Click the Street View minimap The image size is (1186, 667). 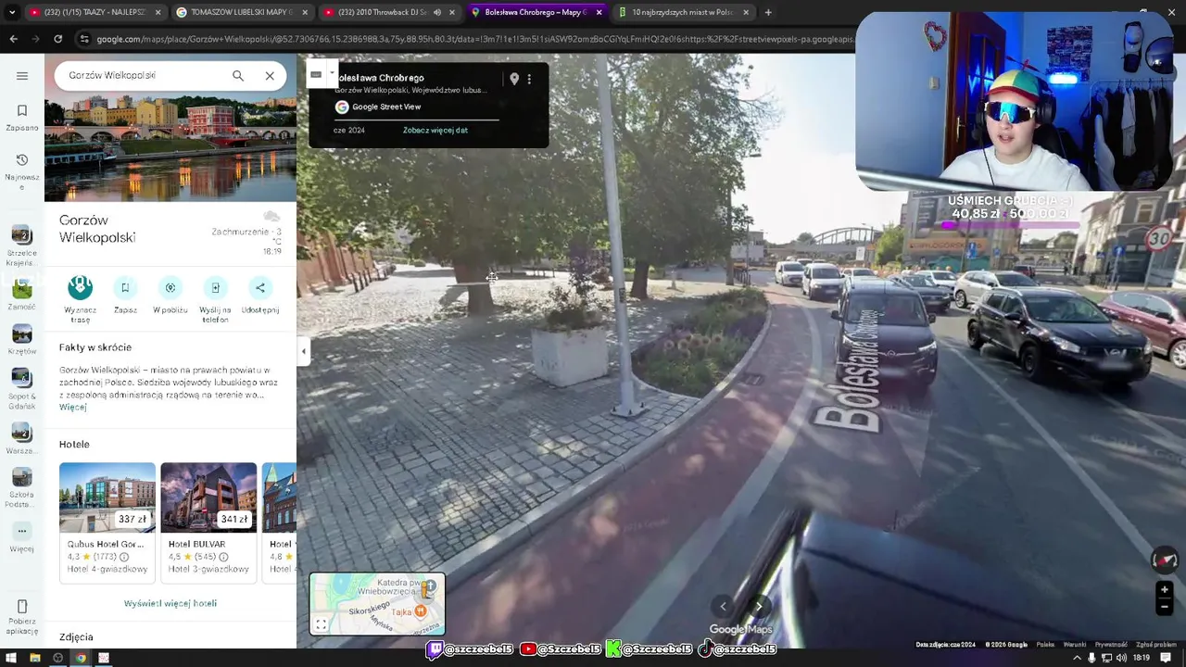click(x=377, y=604)
